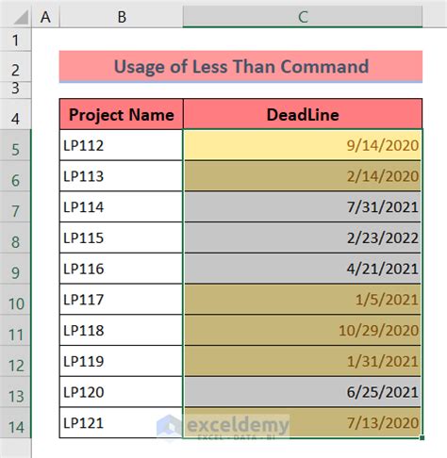Click row 14 header
This screenshot has height=458, width=447.
coord(15,427)
